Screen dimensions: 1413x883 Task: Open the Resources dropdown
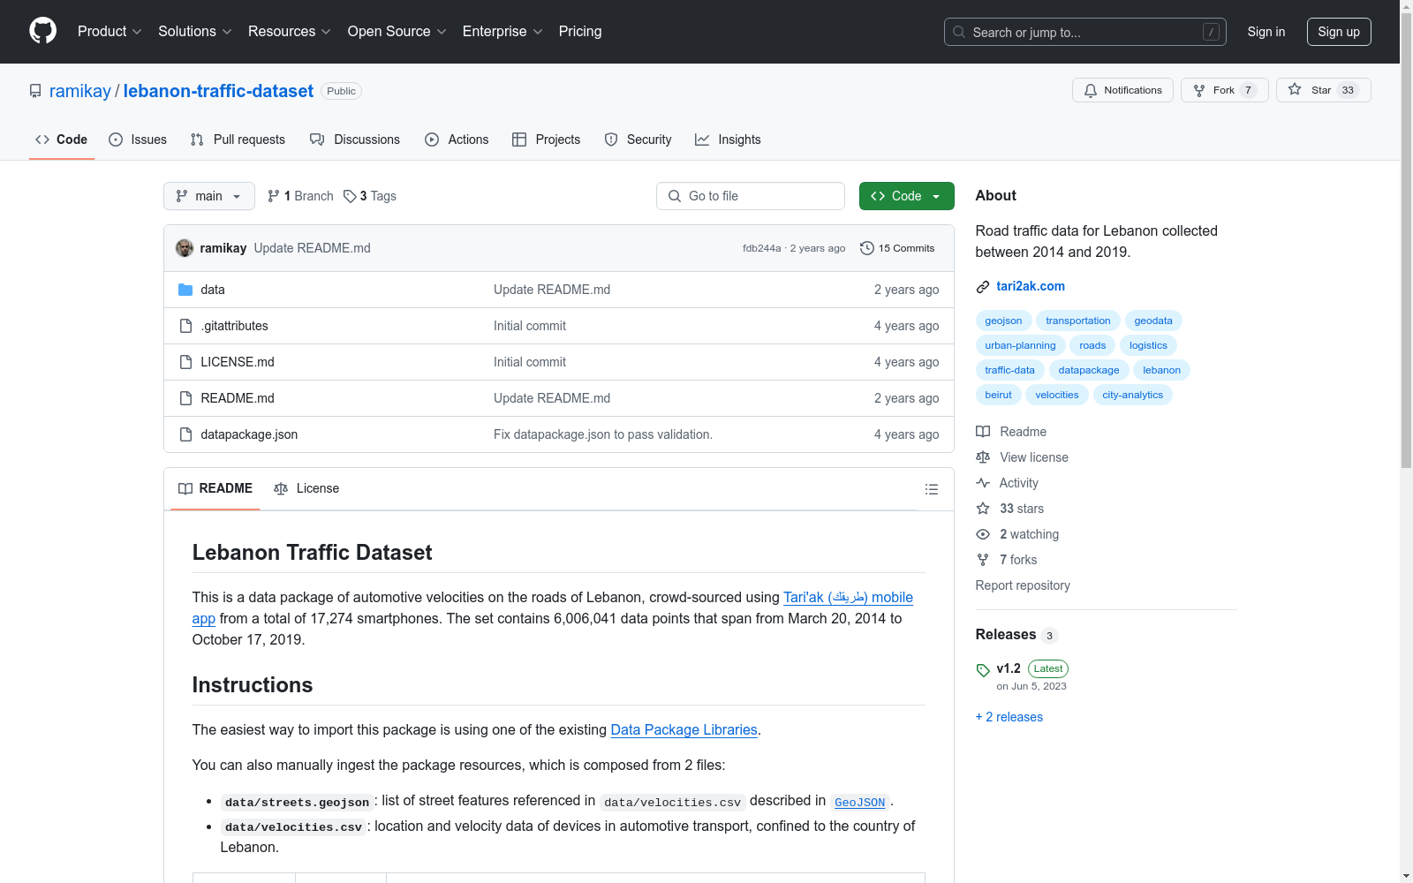290,32
